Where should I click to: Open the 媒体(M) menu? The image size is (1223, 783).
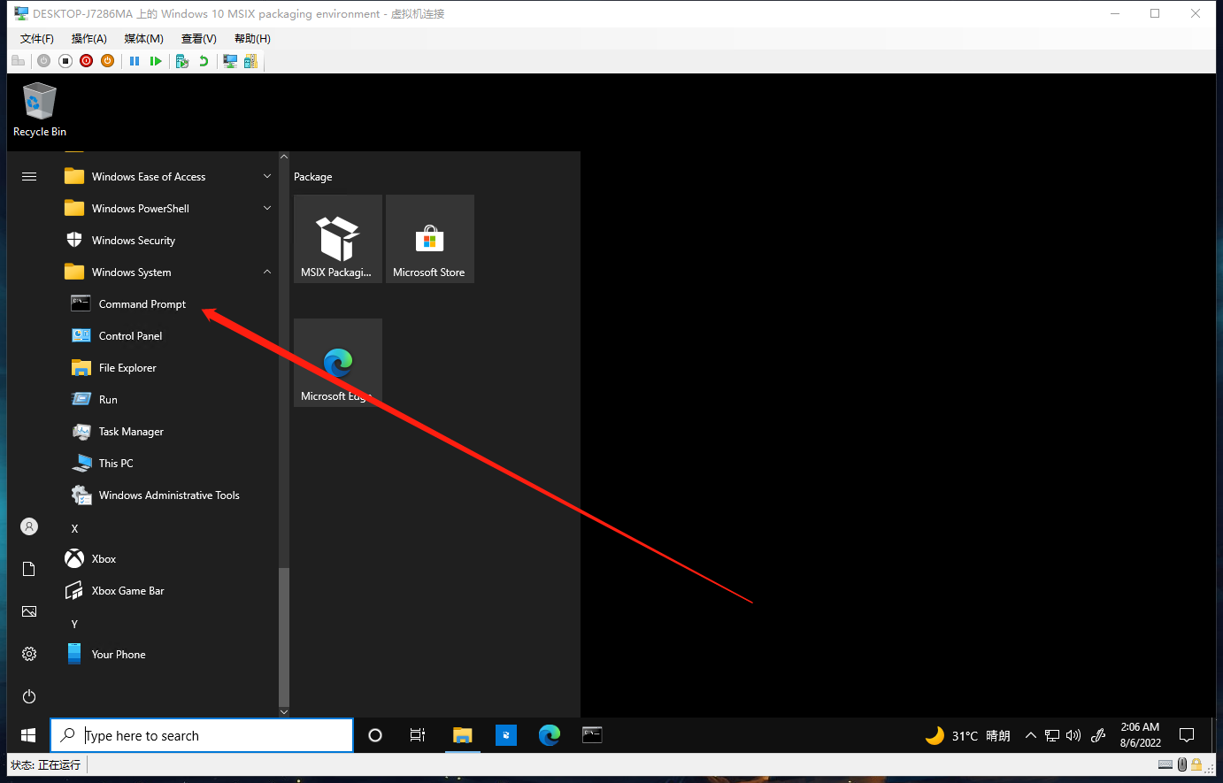pos(143,39)
